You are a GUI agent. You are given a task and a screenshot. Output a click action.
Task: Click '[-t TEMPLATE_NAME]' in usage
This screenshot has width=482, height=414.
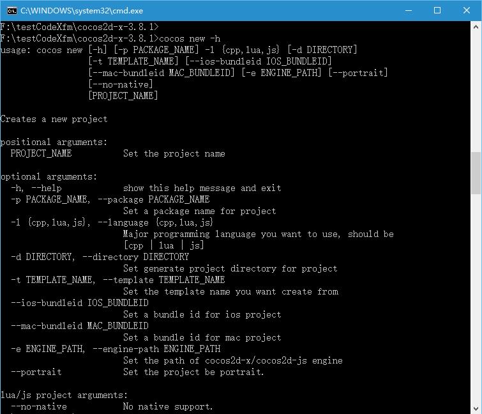pyautogui.click(x=133, y=61)
